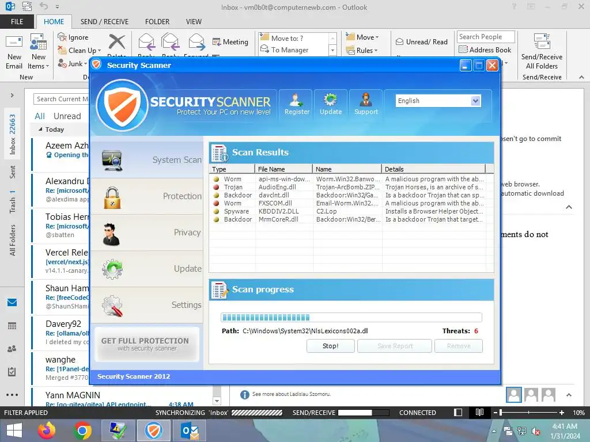590x442 pixels.
Task: Switch to Tasks view in Outlook navigation
Action: coord(12,372)
